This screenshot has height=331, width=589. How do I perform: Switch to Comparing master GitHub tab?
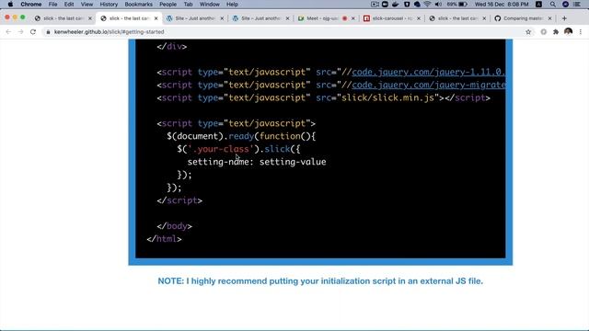pos(523,18)
